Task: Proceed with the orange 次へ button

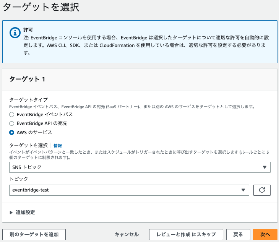Action: (x=265, y=234)
